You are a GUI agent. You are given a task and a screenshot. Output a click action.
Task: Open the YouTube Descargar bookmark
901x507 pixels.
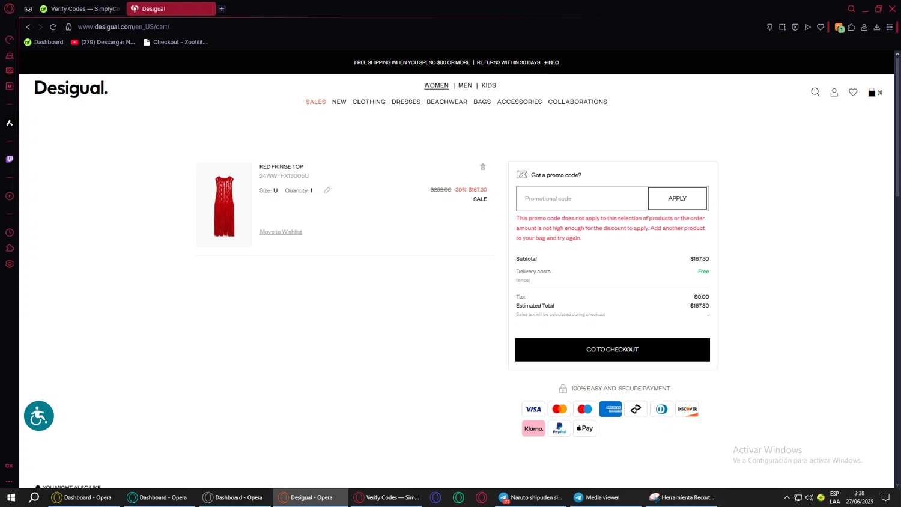coord(103,42)
